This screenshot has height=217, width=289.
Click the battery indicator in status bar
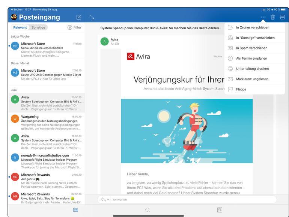tap(283, 9)
